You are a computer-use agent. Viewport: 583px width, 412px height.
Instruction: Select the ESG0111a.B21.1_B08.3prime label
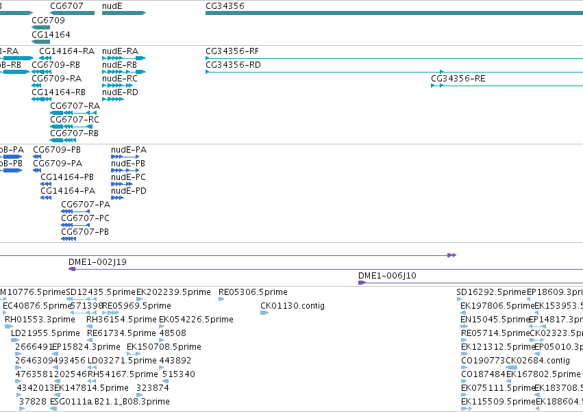(110, 402)
